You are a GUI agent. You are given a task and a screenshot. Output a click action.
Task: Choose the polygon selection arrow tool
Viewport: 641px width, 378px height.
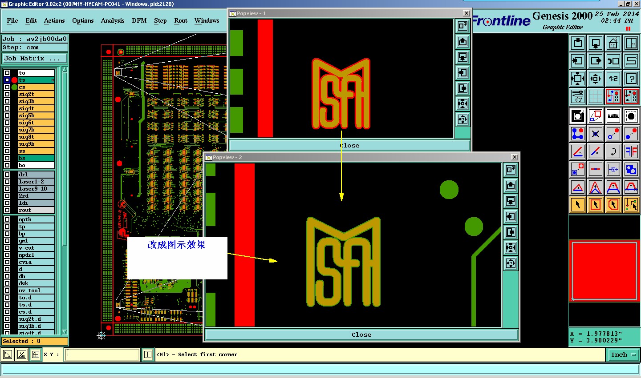point(613,205)
